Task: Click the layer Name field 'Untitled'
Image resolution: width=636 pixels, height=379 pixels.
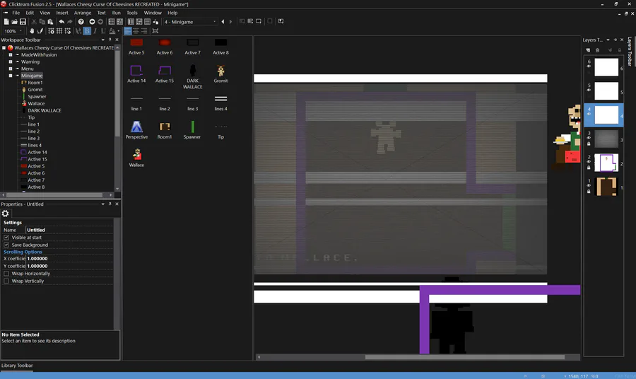Action: coord(70,230)
